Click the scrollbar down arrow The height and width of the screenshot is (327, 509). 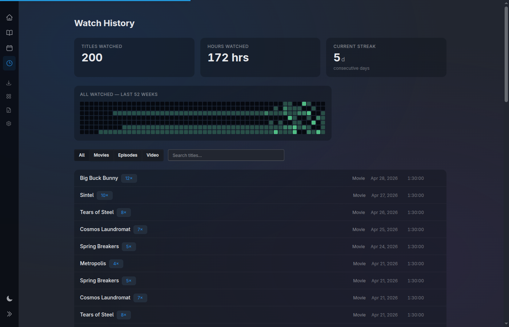point(506,324)
